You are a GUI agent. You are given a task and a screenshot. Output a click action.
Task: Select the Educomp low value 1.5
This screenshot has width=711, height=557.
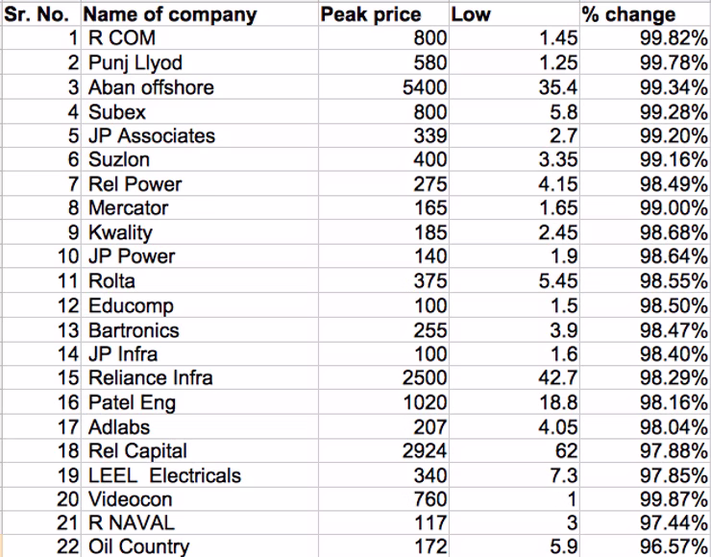pyautogui.click(x=514, y=305)
